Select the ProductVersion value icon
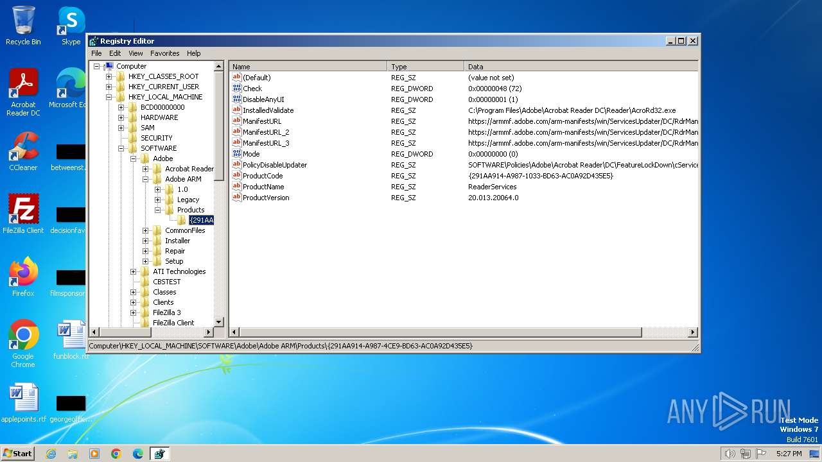Viewport: 822px width, 462px height. coord(236,198)
